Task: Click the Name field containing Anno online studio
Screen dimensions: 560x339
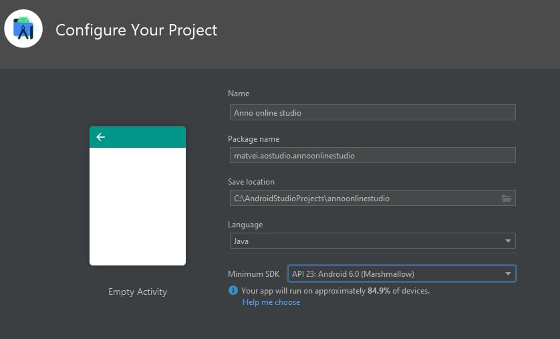Action: (372, 112)
